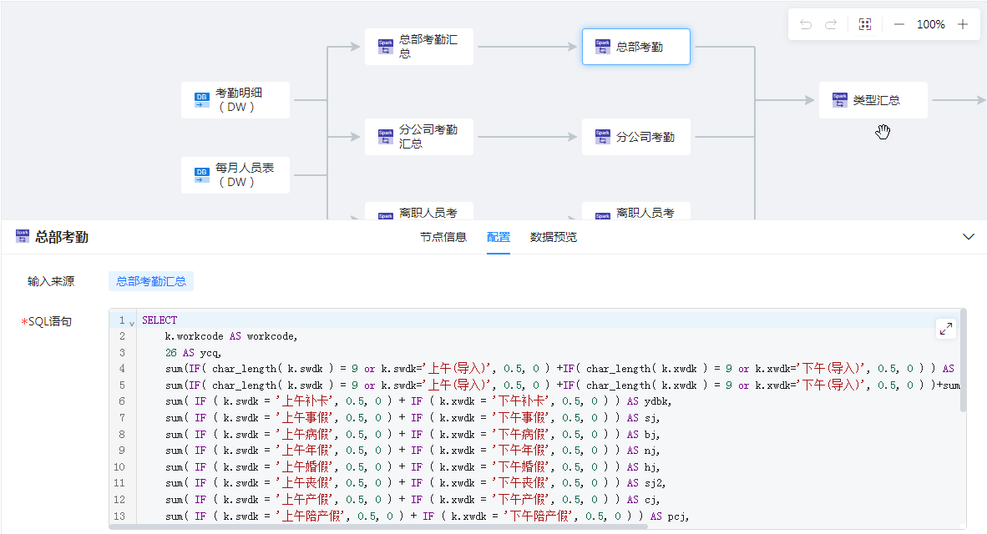Click the DB icon on 每月人员表 node
This screenshot has height=534, width=987.
point(201,175)
